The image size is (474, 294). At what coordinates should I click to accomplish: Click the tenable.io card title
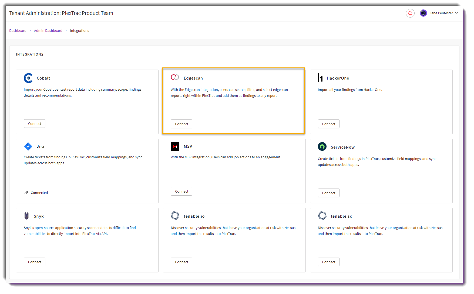[x=194, y=216]
